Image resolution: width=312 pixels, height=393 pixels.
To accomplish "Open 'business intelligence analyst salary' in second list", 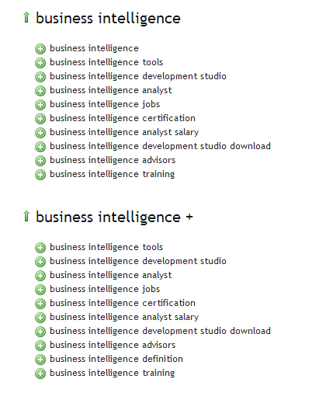I will (x=124, y=317).
